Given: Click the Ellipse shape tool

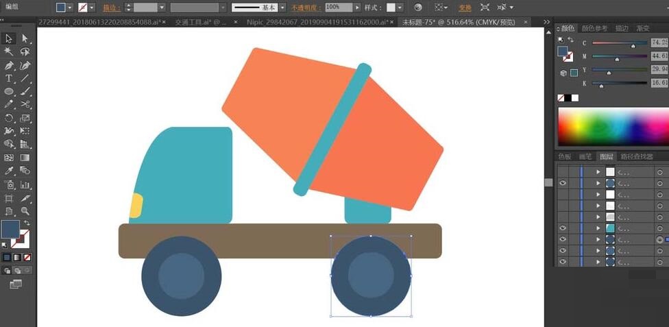Looking at the screenshot, I should point(9,92).
